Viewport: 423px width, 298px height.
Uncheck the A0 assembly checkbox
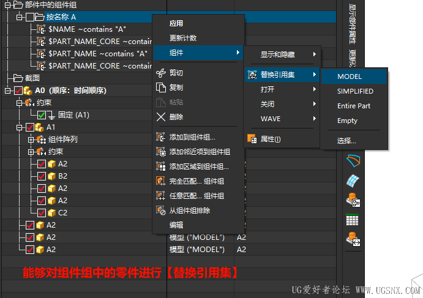pyautogui.click(x=18, y=91)
